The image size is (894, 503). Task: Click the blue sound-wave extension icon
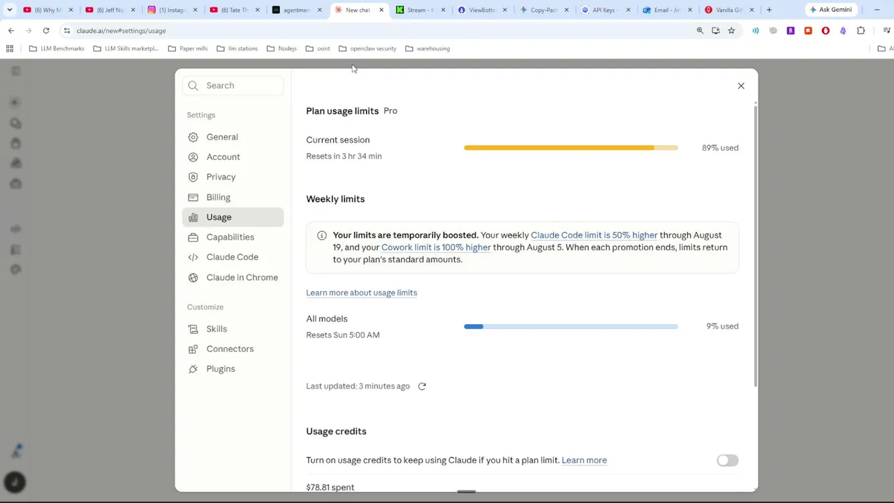(756, 31)
